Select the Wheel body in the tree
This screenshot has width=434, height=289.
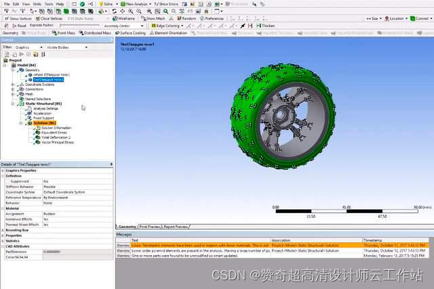click(52, 75)
